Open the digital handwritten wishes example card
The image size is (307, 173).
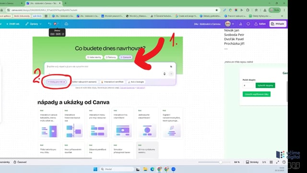click(x=172, y=123)
